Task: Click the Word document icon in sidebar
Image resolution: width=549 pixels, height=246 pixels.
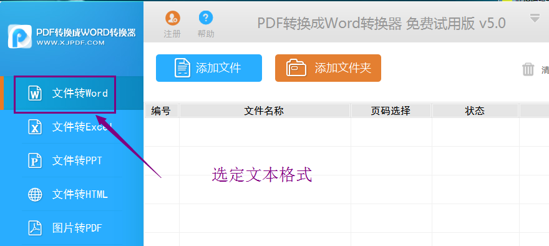Action: (35, 94)
